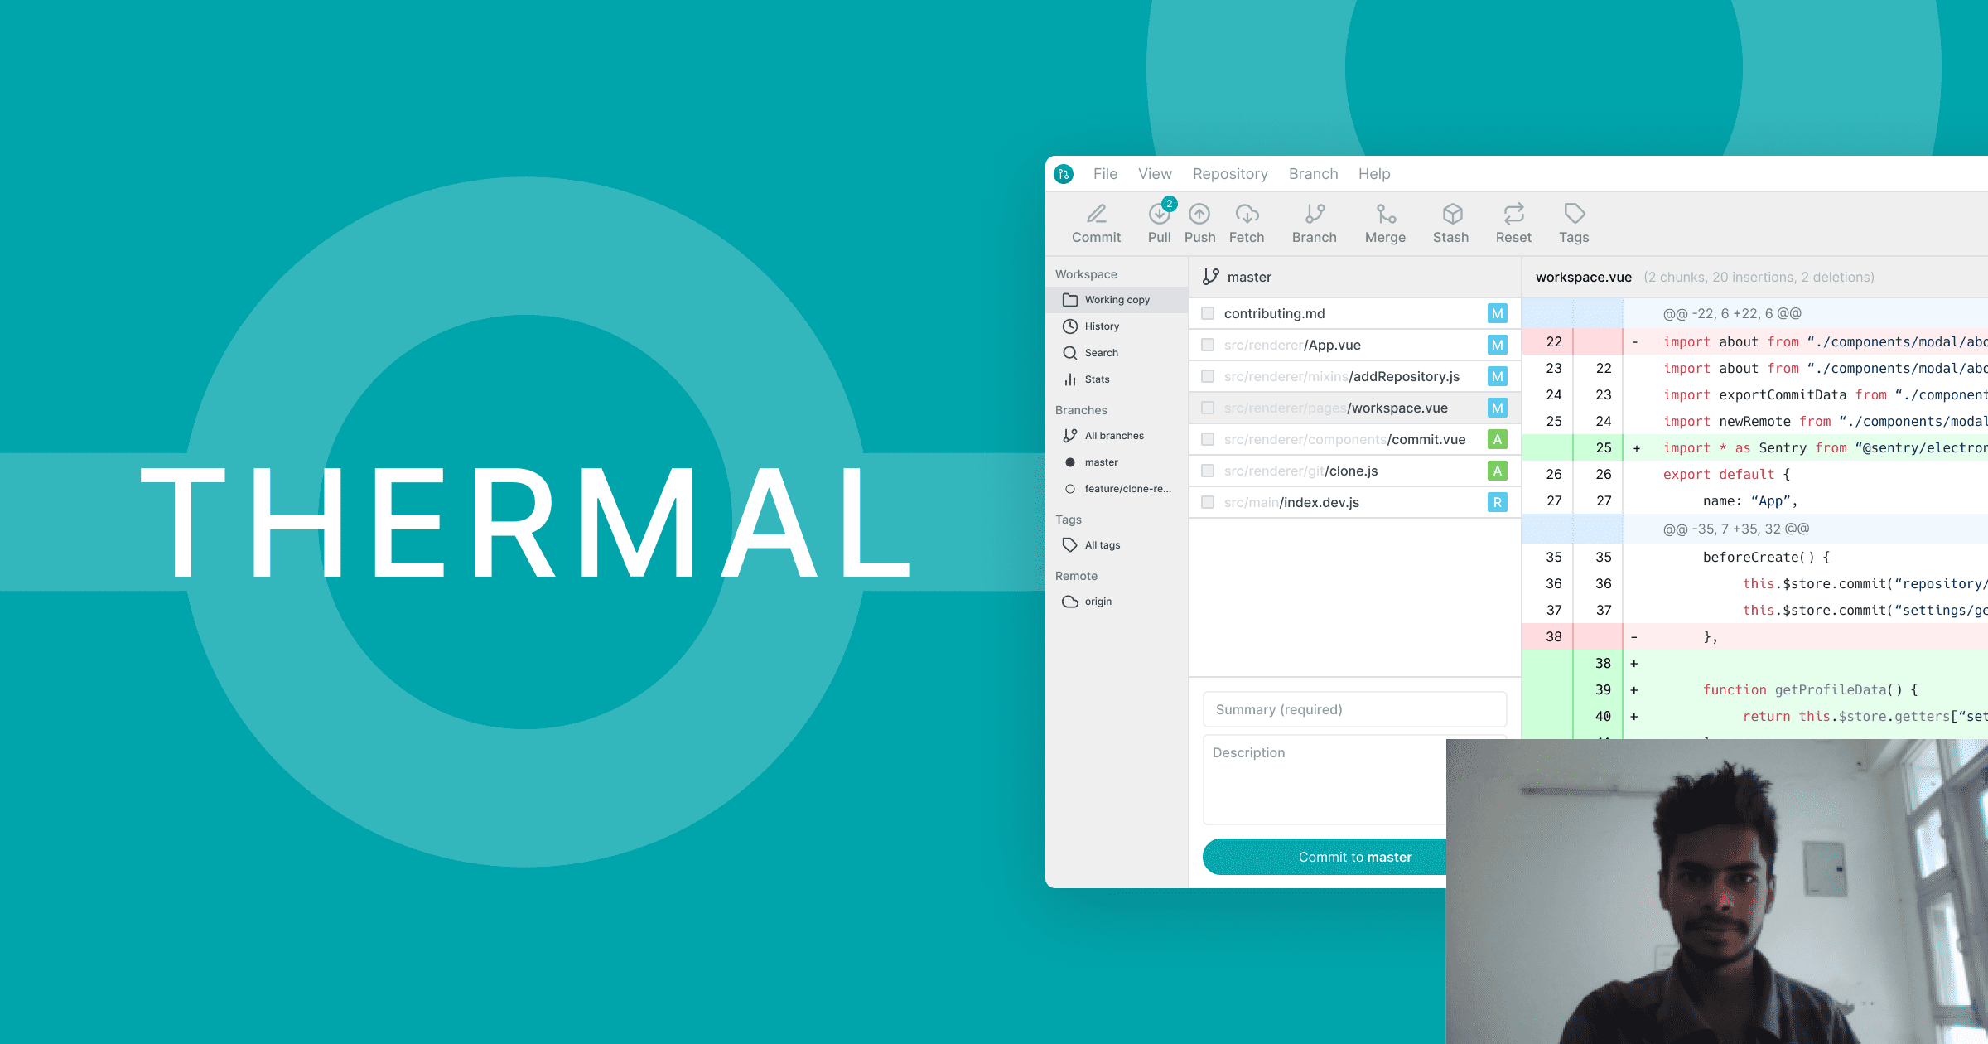The image size is (1988, 1044).
Task: Open the Branch menu in menu bar
Action: point(1313,174)
